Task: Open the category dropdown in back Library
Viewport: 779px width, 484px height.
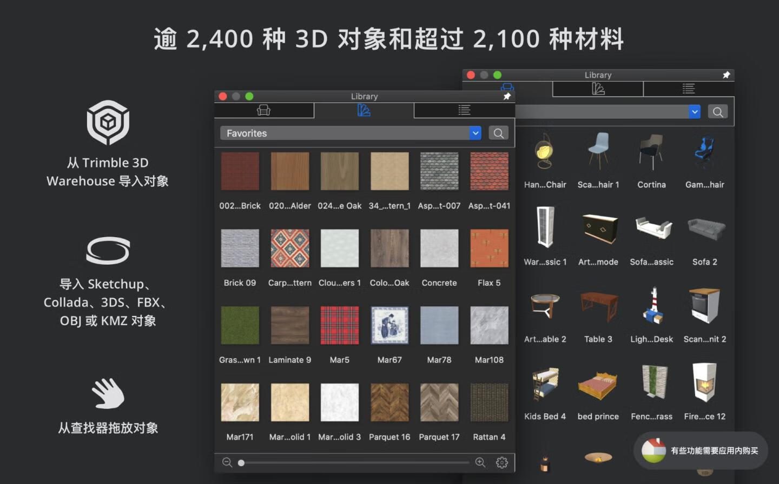Action: 695,112
